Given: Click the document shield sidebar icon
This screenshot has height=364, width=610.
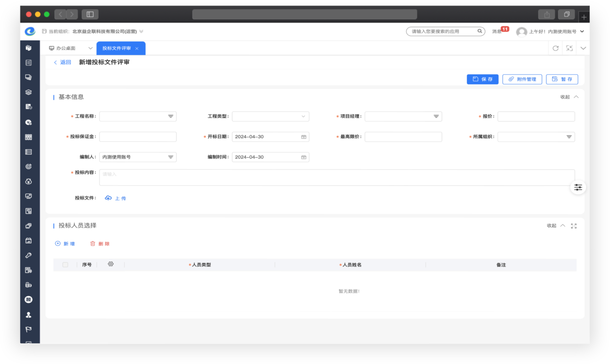Looking at the screenshot, I should pyautogui.click(x=29, y=107).
